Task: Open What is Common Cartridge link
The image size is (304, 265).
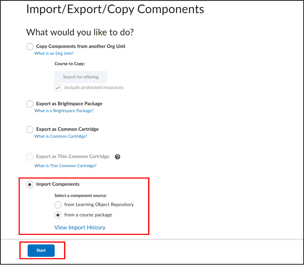Action: [x=61, y=136]
